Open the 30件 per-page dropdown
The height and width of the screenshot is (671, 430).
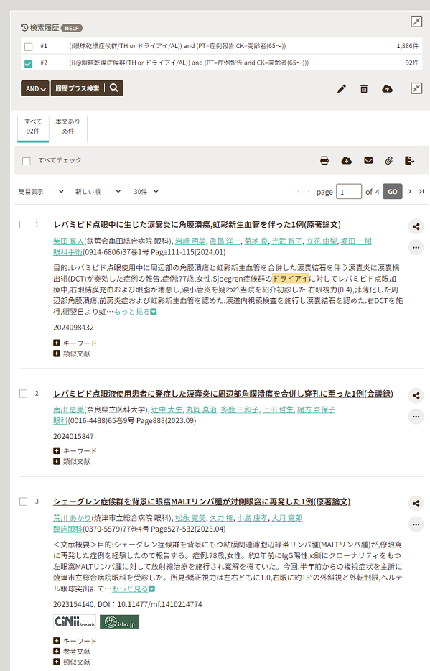[x=146, y=192]
